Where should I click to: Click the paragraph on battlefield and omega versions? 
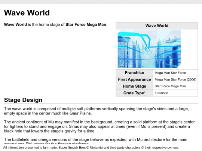click(x=96, y=141)
